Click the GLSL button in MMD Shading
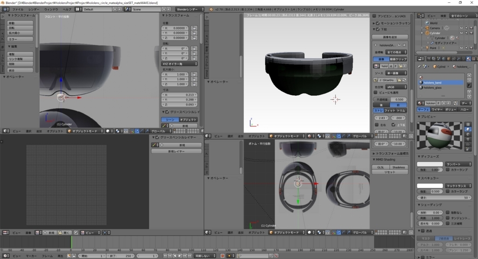Image resolution: width=478 pixels, height=259 pixels. click(x=381, y=167)
